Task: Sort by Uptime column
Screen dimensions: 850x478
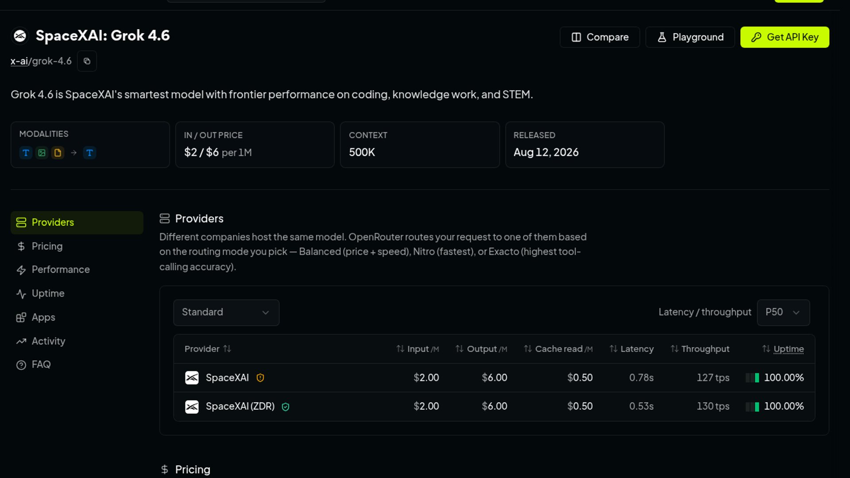Action: (783, 349)
